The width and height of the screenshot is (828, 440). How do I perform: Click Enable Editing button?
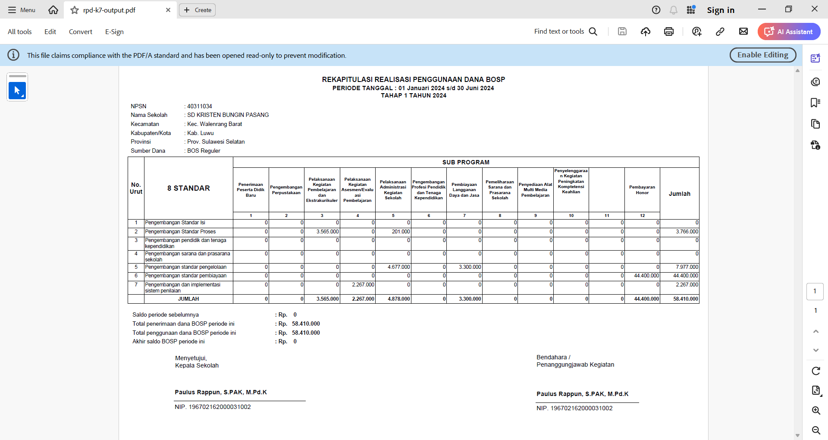coord(762,55)
